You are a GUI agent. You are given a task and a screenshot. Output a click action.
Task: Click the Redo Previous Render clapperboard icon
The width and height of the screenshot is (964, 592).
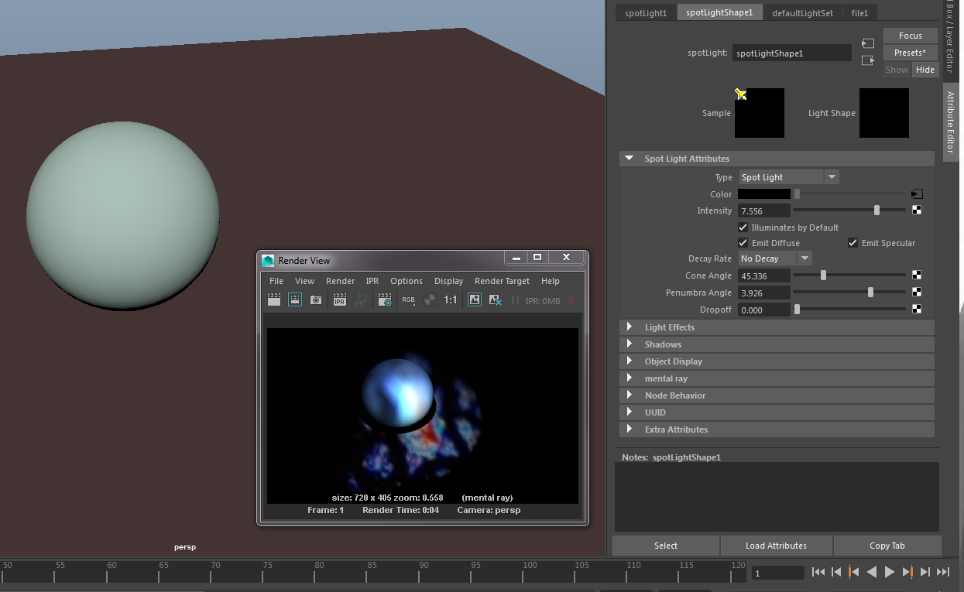(x=274, y=300)
